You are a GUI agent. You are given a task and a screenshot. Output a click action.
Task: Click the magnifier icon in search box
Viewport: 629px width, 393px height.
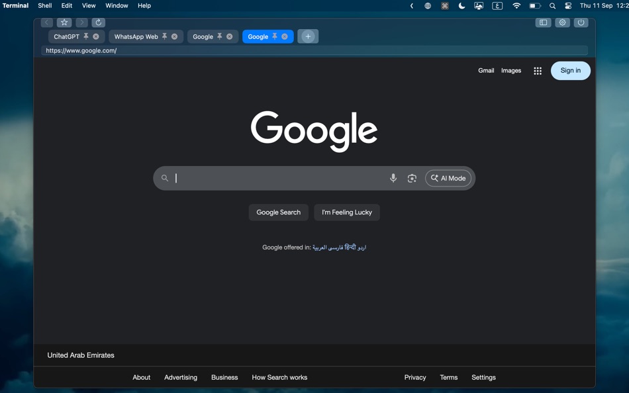(x=165, y=178)
